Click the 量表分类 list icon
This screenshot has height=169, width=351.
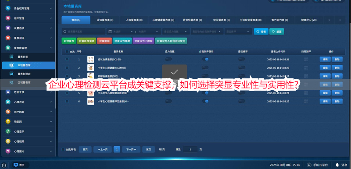tap(12, 57)
